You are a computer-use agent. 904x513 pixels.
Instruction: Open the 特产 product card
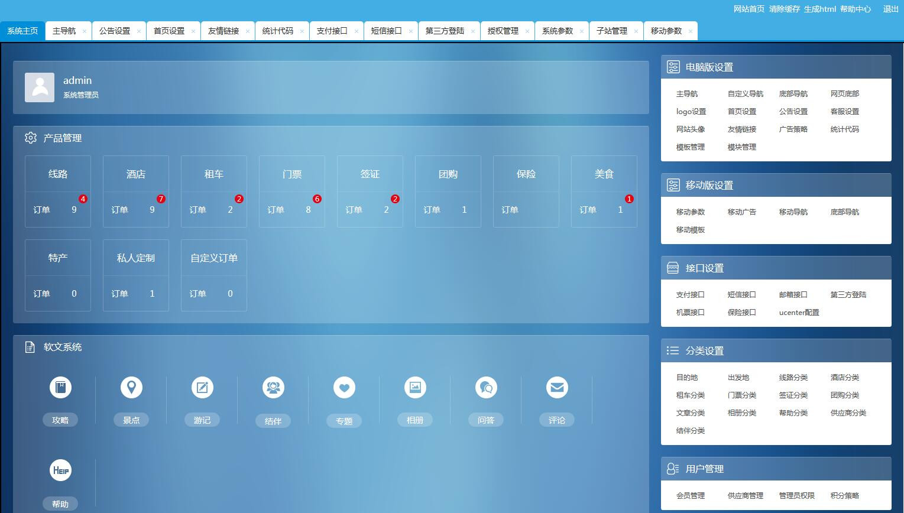pyautogui.click(x=58, y=275)
